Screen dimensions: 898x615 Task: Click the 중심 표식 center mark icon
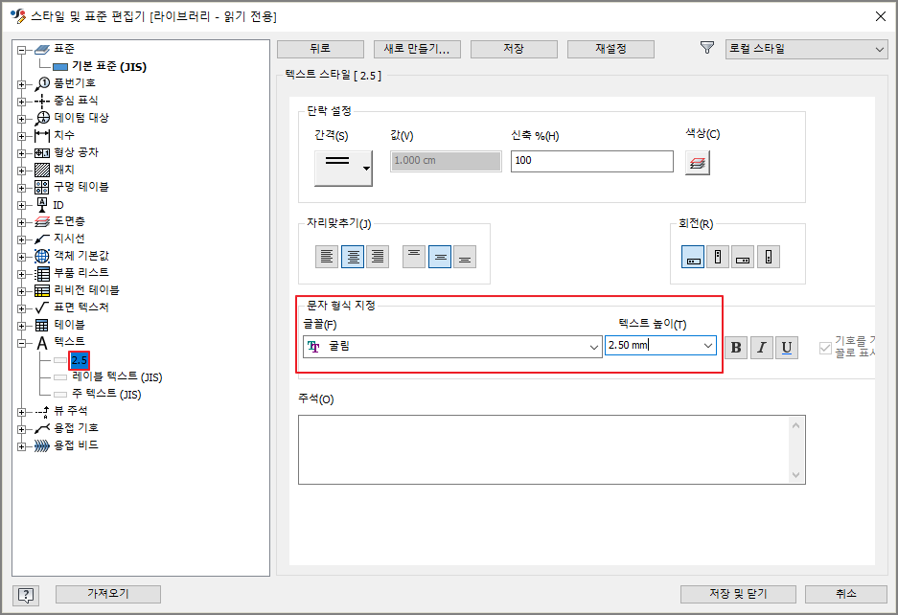point(42,102)
